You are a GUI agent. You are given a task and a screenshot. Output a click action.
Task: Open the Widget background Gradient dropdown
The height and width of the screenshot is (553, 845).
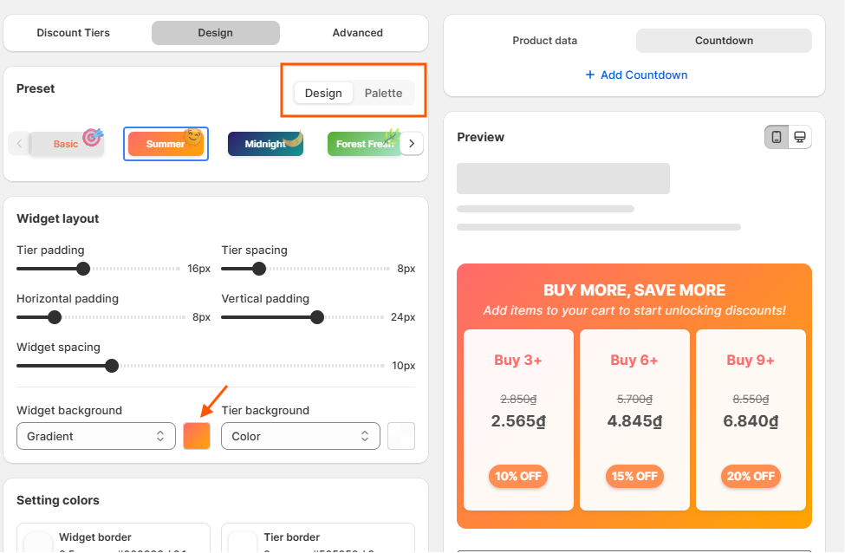96,436
